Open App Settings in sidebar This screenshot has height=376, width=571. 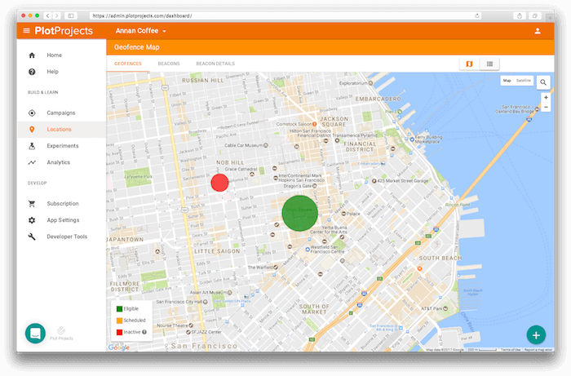[x=63, y=220]
